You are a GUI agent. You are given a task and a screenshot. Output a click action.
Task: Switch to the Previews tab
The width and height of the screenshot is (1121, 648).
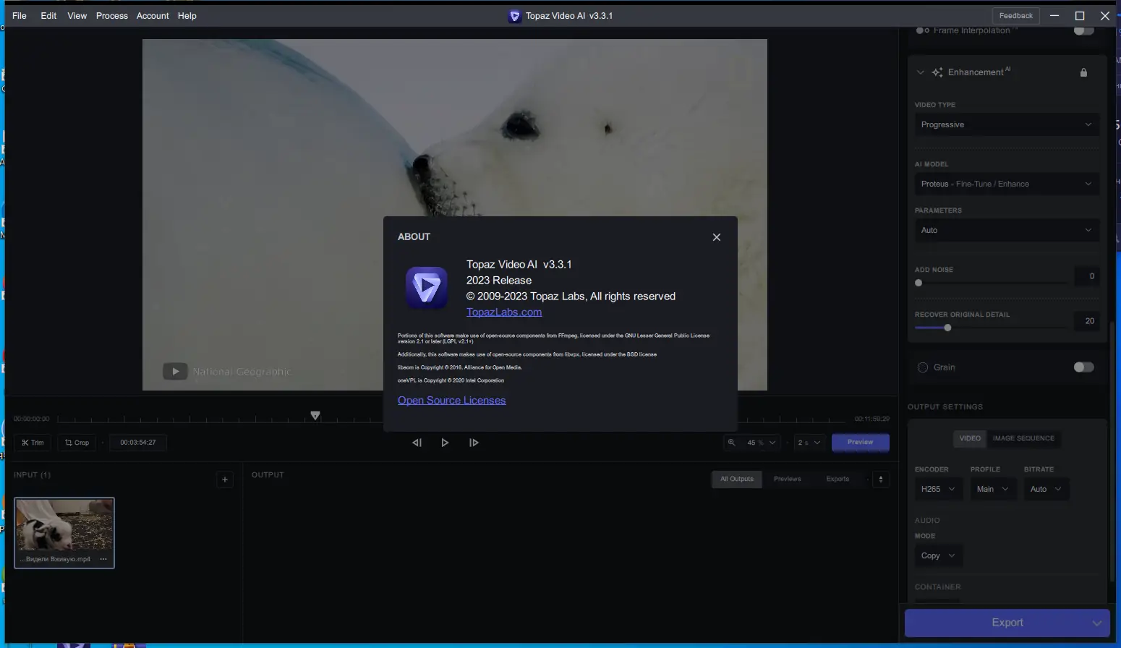point(788,479)
